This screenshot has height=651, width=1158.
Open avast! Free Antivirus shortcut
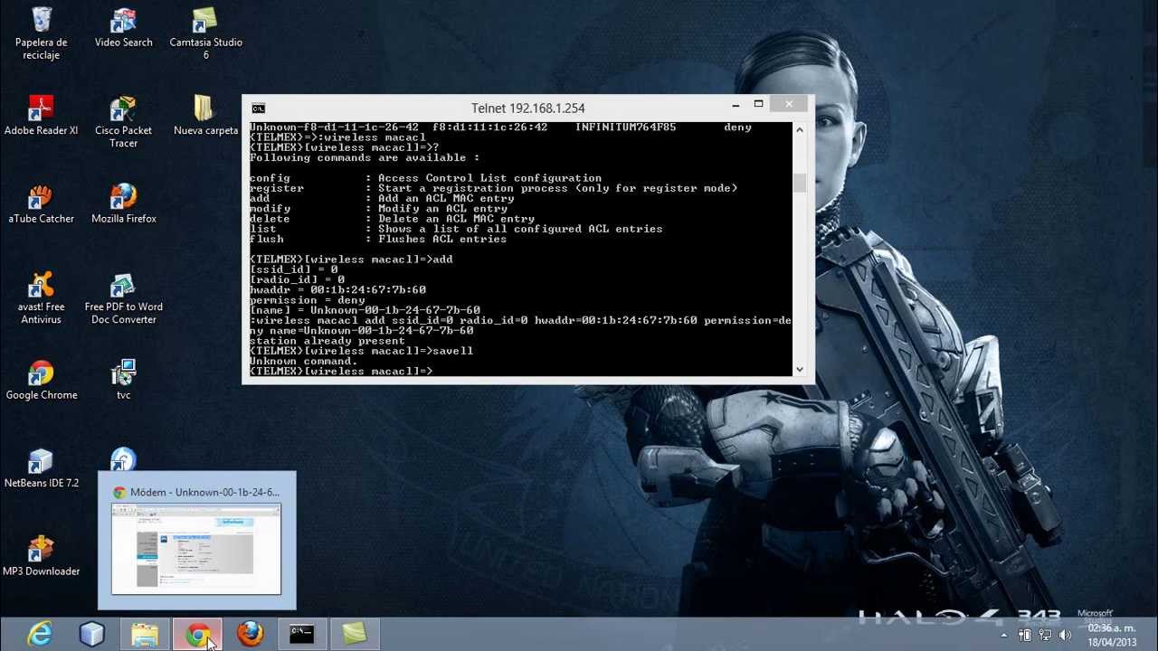click(41, 298)
